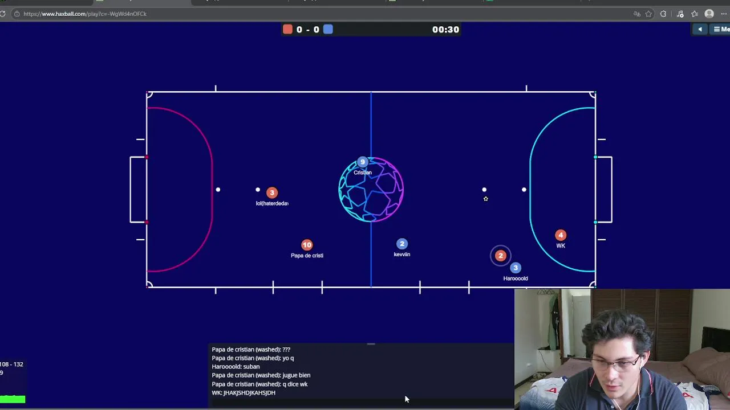Screen dimensions: 730x410
Task: Click the red team color square
Action: tap(288, 30)
